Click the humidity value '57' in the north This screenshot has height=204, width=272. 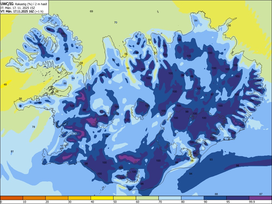click(x=155, y=53)
